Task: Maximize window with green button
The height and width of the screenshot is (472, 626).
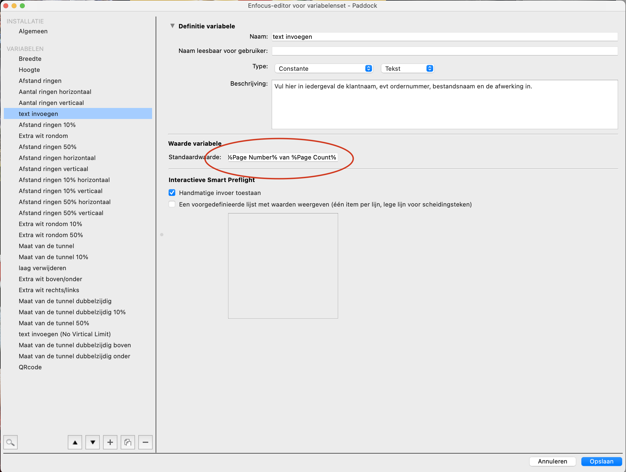Action: tap(22, 6)
